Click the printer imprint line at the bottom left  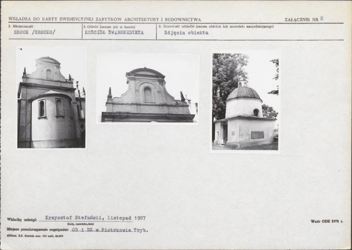pyautogui.click(x=35, y=236)
